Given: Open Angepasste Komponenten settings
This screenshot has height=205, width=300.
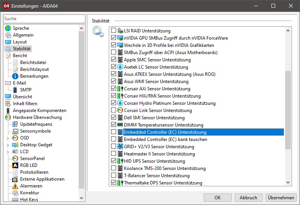Looking at the screenshot, I should tap(40, 111).
